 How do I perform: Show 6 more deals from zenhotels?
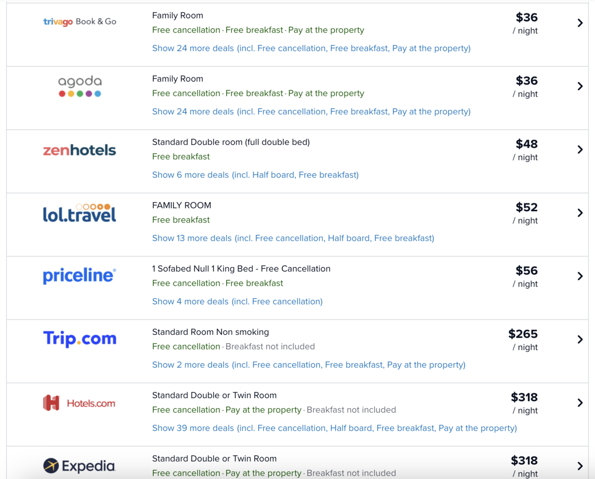255,175
